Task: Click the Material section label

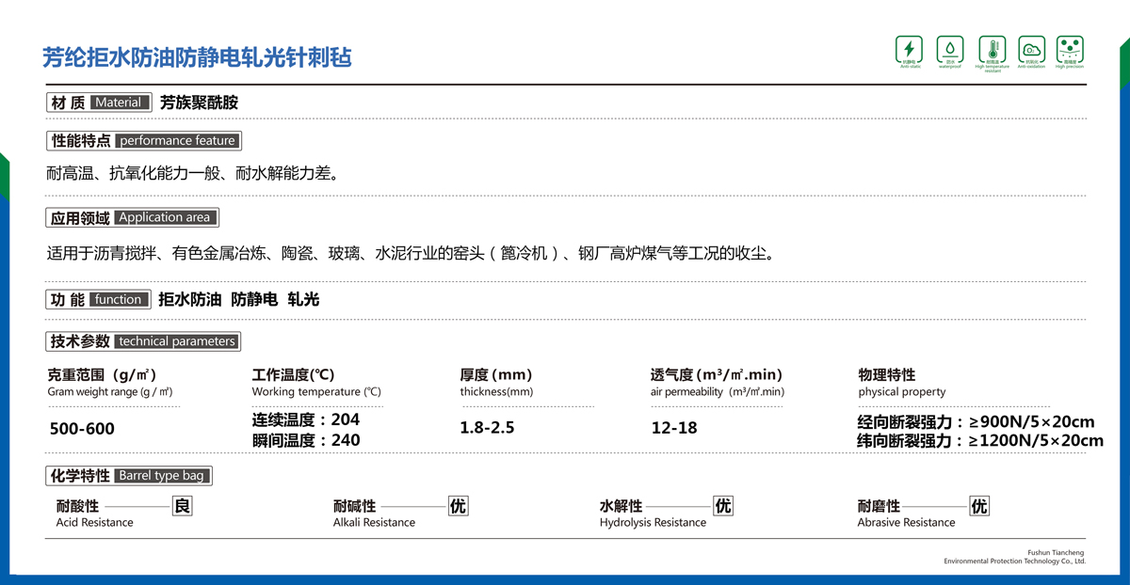Action: click(x=99, y=103)
